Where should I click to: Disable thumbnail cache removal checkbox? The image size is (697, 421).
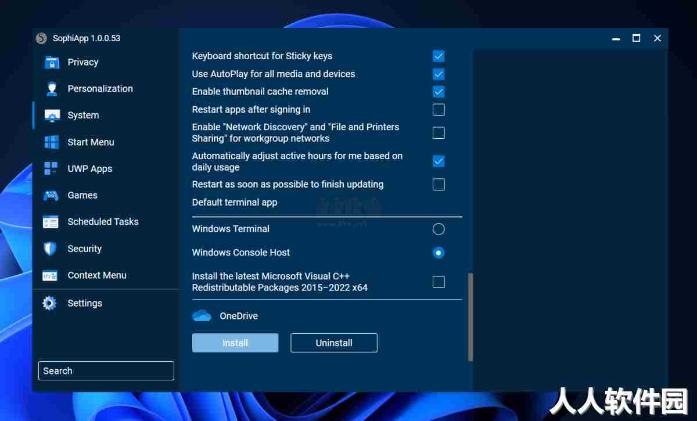click(439, 92)
